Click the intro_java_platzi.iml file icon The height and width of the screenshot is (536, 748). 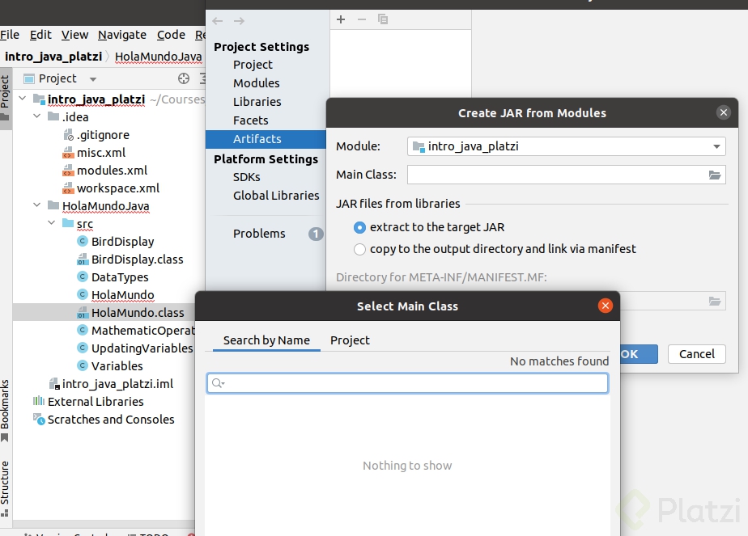pyautogui.click(x=54, y=383)
